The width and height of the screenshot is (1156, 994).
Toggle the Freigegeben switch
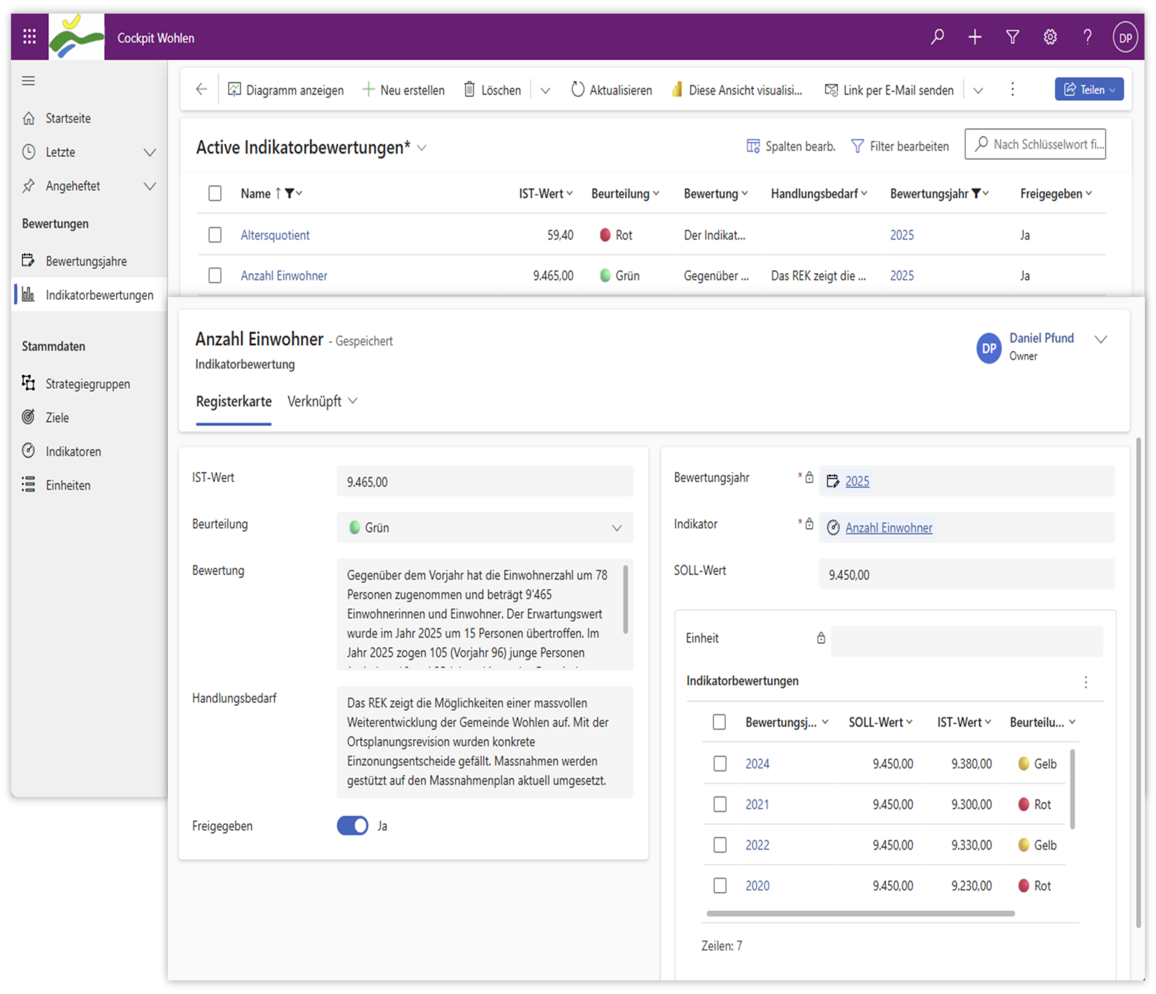pyautogui.click(x=352, y=825)
